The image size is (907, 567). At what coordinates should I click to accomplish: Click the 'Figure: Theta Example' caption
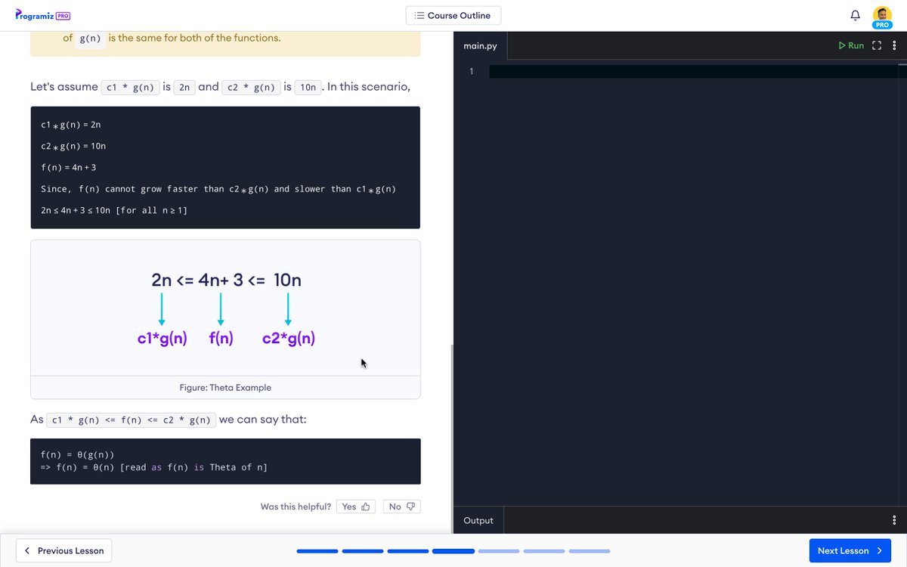(225, 387)
